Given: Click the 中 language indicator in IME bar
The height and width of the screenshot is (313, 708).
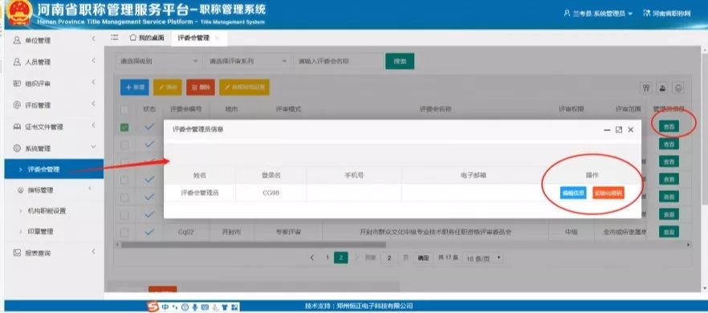Looking at the screenshot, I should [165, 307].
